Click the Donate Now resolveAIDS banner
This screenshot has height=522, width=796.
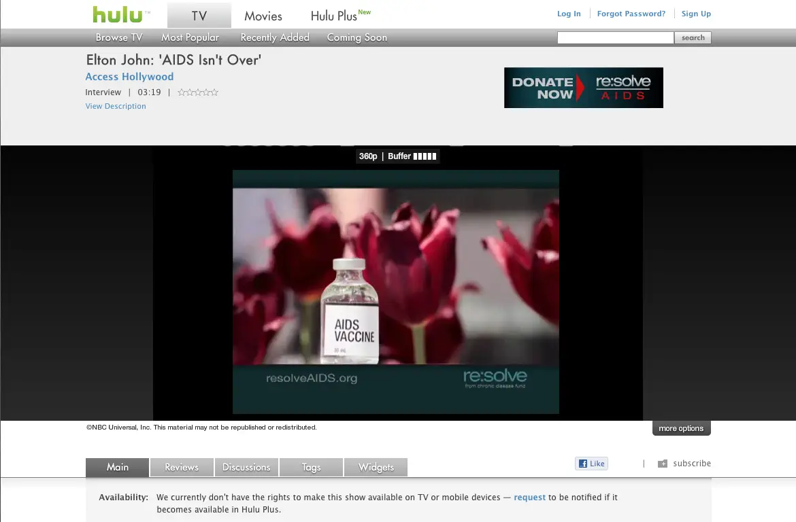(x=583, y=88)
